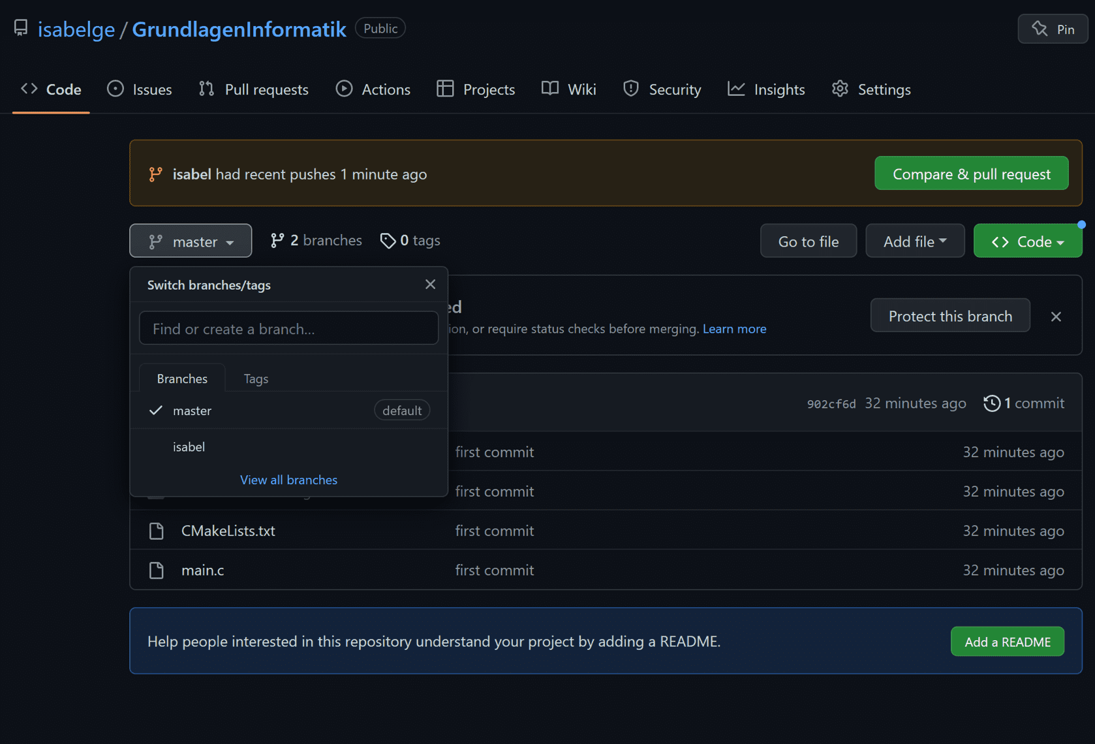Select the Branches tab in popup
Viewport: 1095px width, 744px height.
click(182, 379)
